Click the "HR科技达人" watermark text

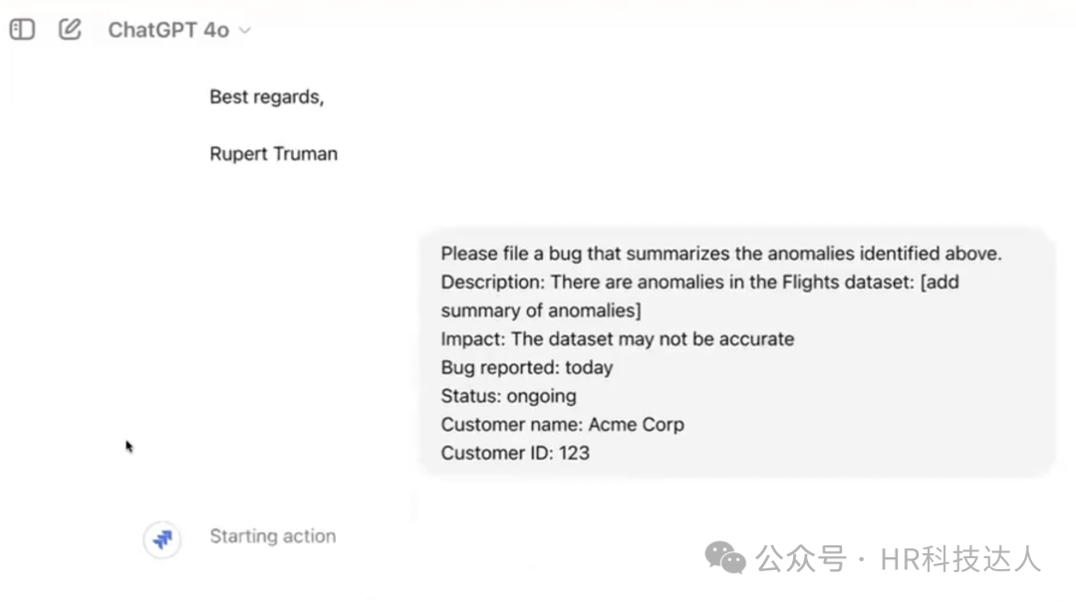[x=960, y=559]
